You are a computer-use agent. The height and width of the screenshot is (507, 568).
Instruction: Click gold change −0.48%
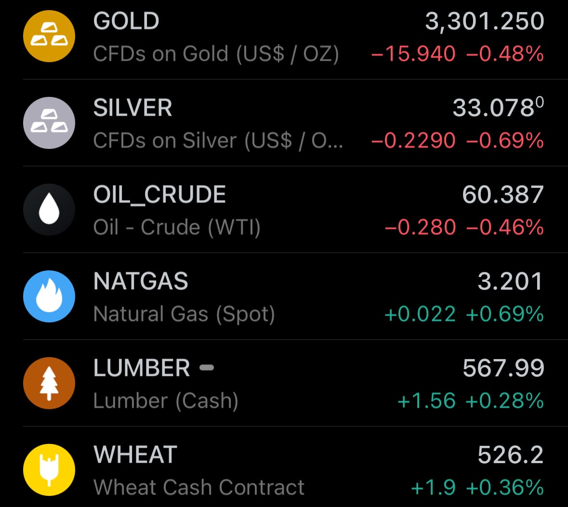pos(505,54)
